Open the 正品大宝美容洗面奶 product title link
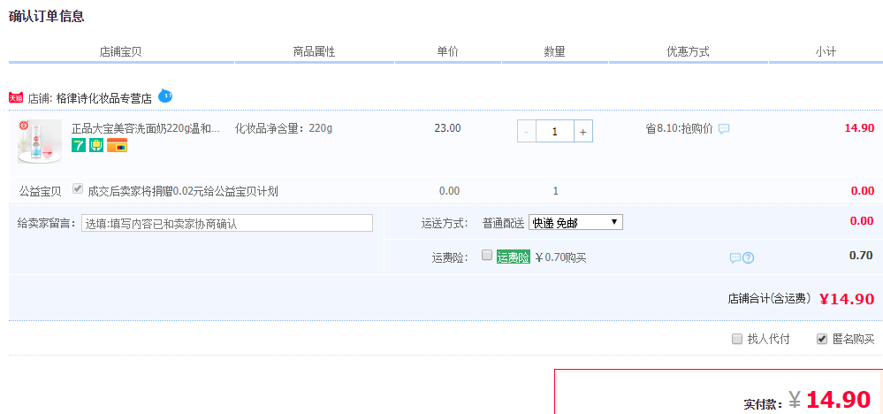883x414 pixels. pyautogui.click(x=145, y=128)
